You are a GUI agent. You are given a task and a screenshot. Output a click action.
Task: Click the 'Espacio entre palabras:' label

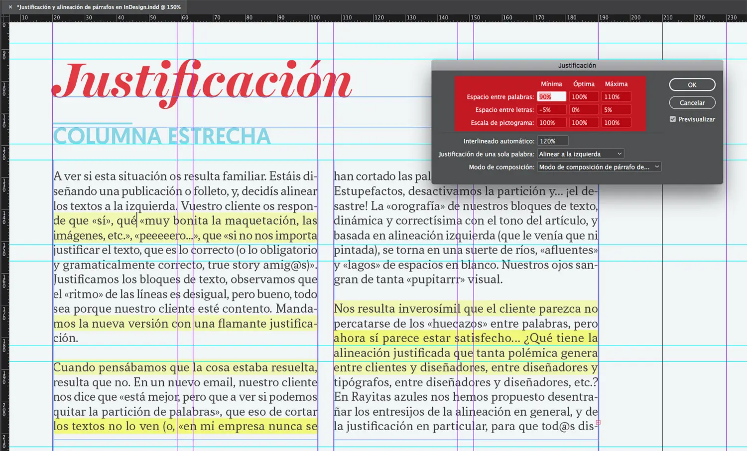tap(500, 97)
